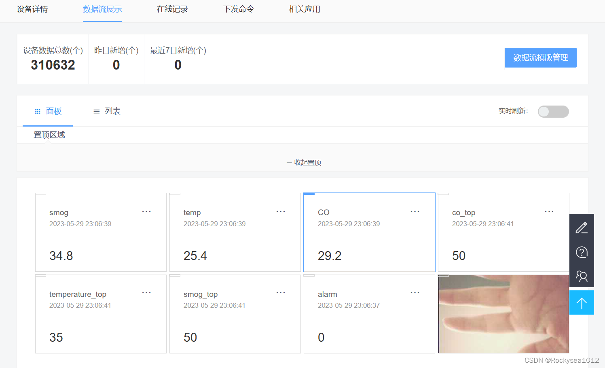Viewport: 605px width, 368px height.
Task: Open the ellipsis menu on temperature_top card
Action: [146, 292]
